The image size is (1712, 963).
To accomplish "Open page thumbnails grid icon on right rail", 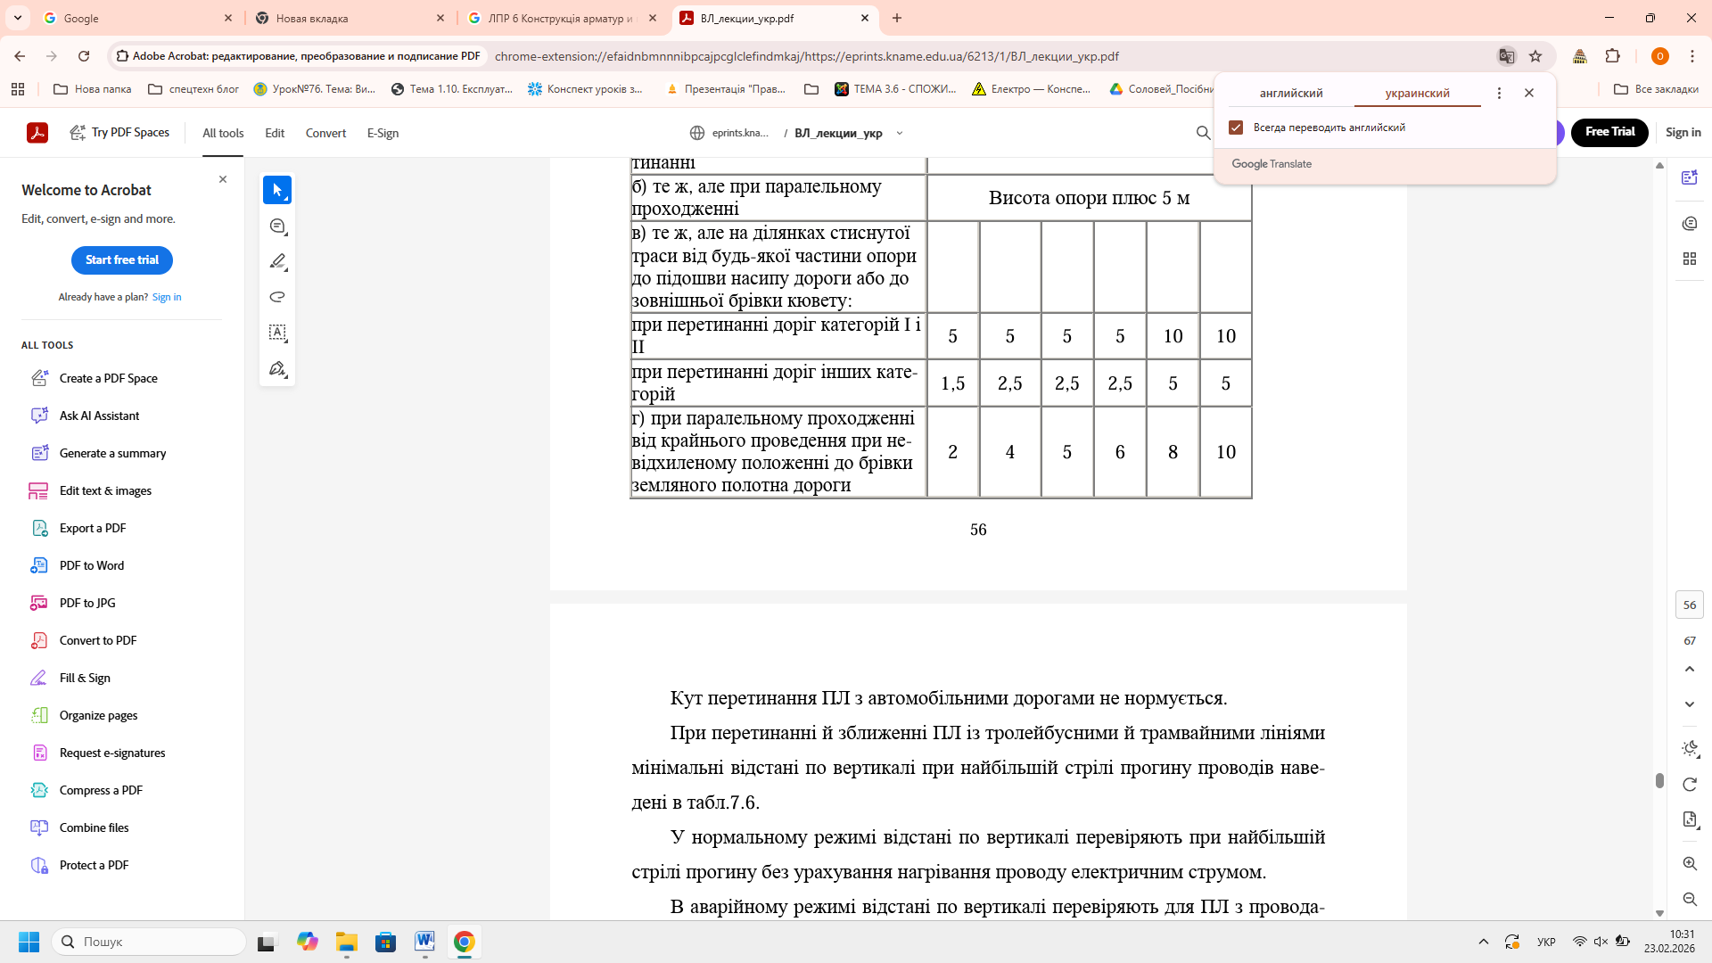I will click(x=1690, y=259).
